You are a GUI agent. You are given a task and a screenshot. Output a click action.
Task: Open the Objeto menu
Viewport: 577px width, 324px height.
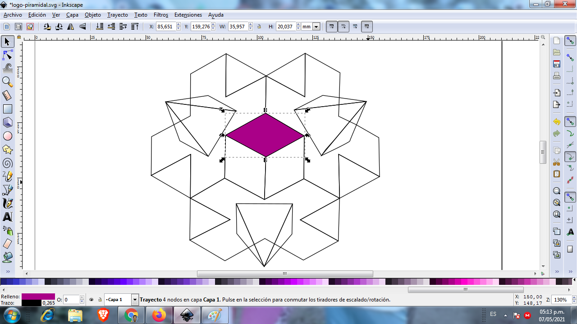[x=93, y=15]
